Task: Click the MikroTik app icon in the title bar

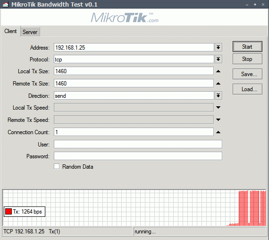Action: click(5, 4)
